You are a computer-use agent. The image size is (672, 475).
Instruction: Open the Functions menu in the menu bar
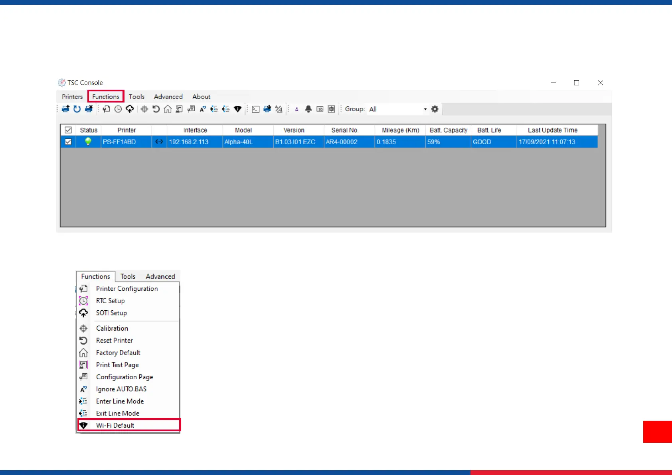click(x=106, y=97)
